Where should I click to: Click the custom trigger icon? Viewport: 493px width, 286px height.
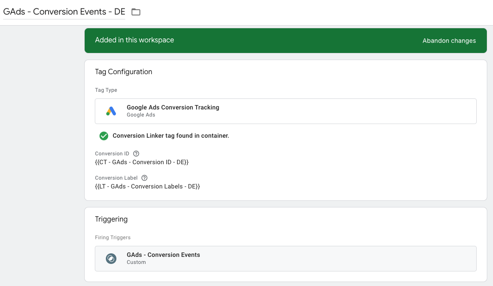(111, 259)
